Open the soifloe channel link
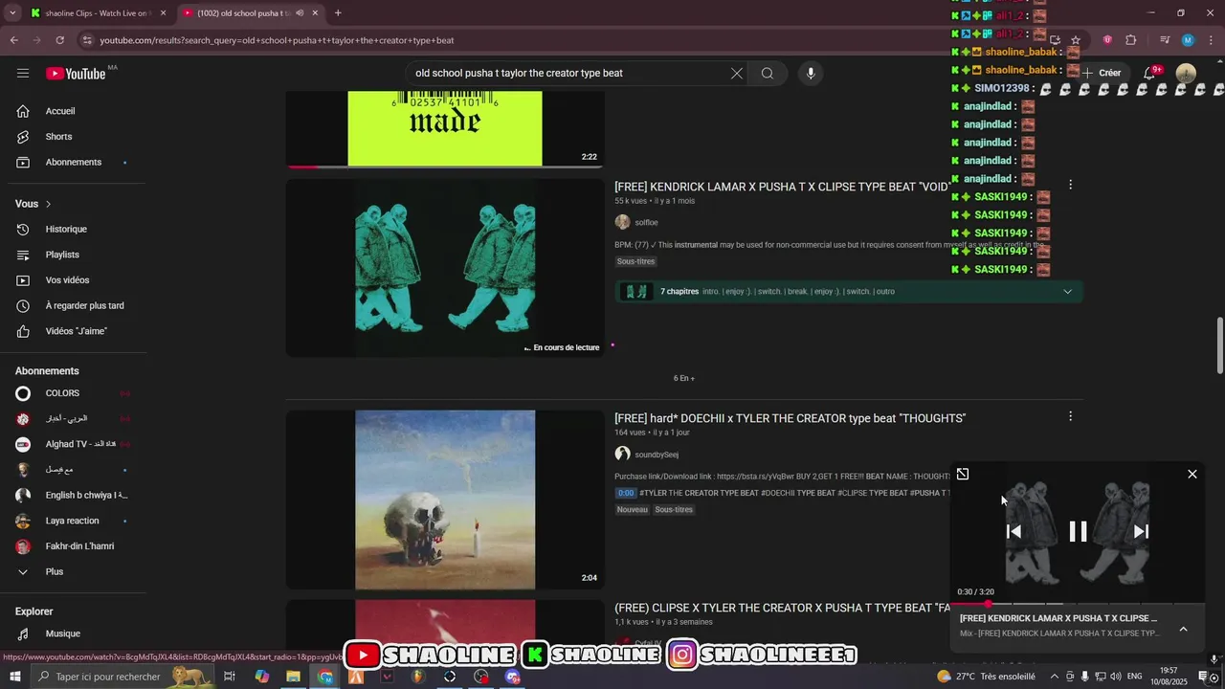Image resolution: width=1225 pixels, height=689 pixels. pos(646,223)
